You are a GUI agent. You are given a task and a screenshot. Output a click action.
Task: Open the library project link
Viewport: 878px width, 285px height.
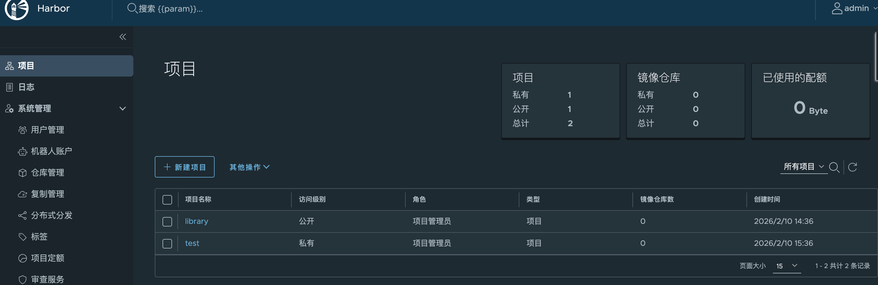[x=196, y=221]
